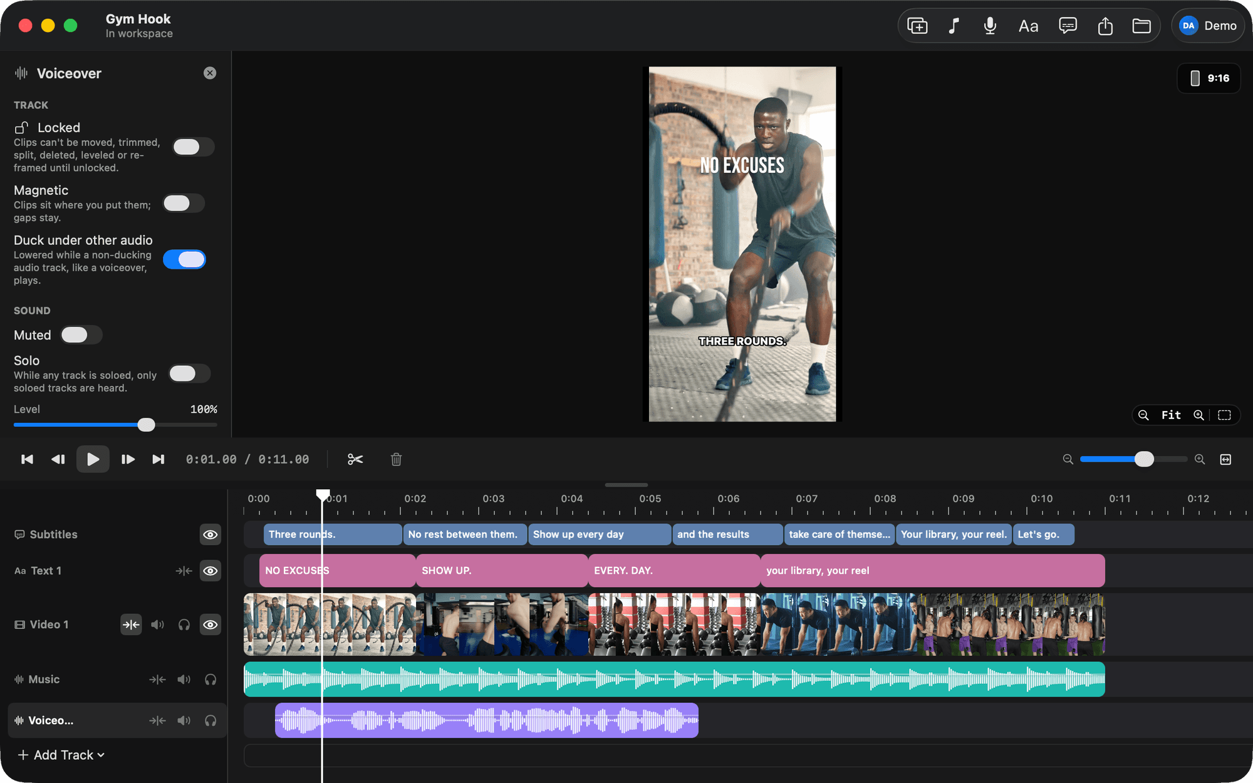This screenshot has width=1253, height=783.
Task: Toggle magnetic on Music track
Action: [x=157, y=679]
